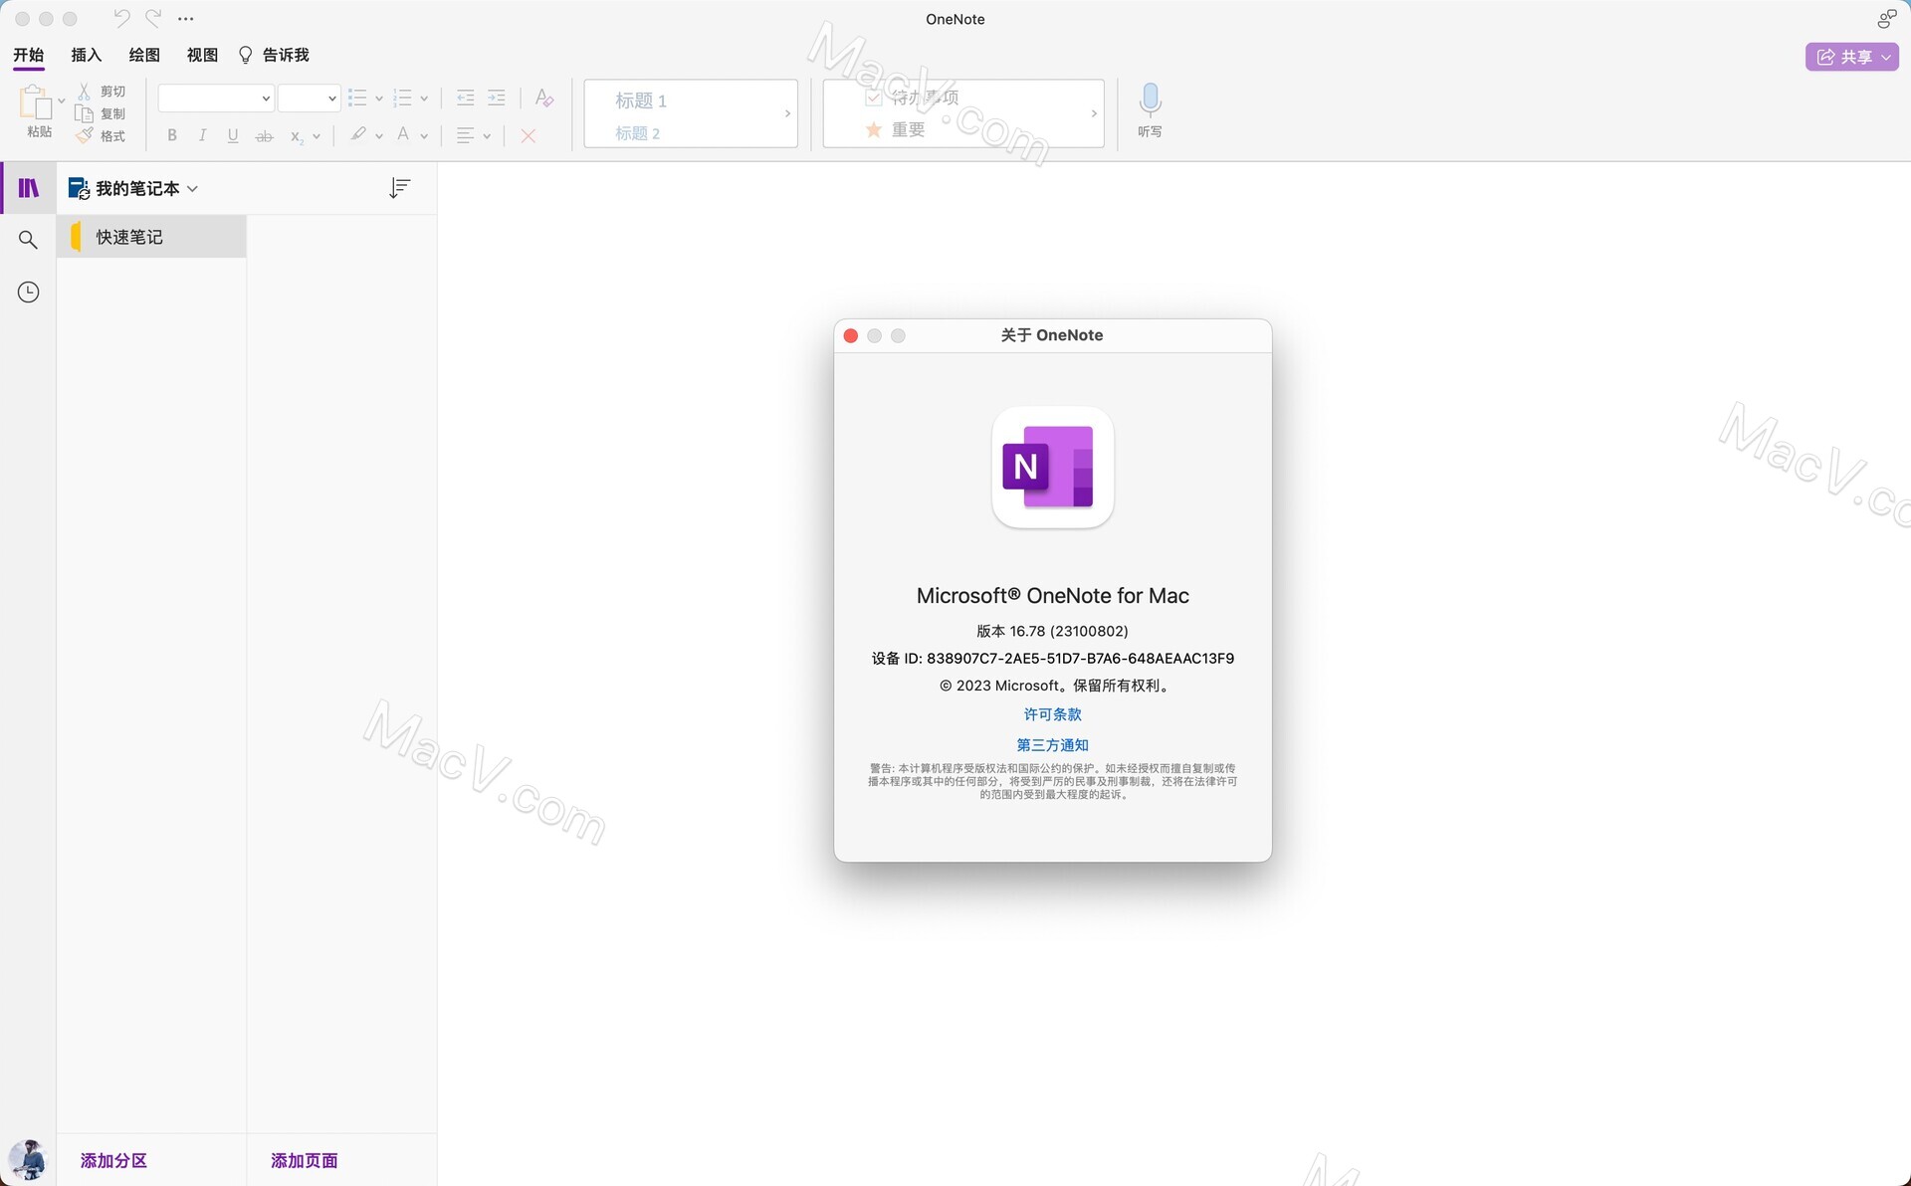This screenshot has height=1186, width=1911.
Task: Expand highlight color dropdown arrow
Action: click(x=379, y=136)
